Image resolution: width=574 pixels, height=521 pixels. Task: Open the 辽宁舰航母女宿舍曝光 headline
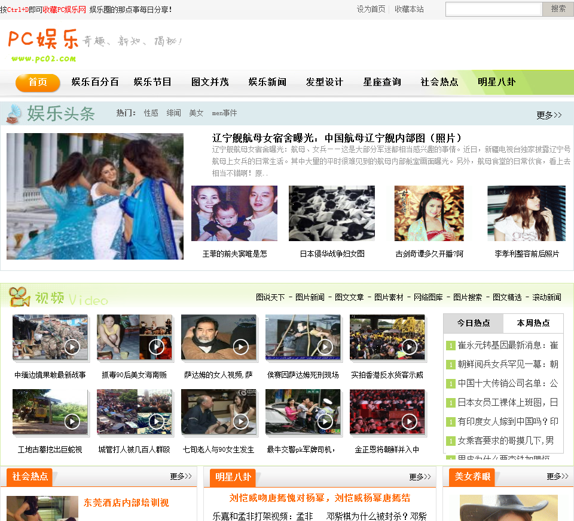point(337,138)
